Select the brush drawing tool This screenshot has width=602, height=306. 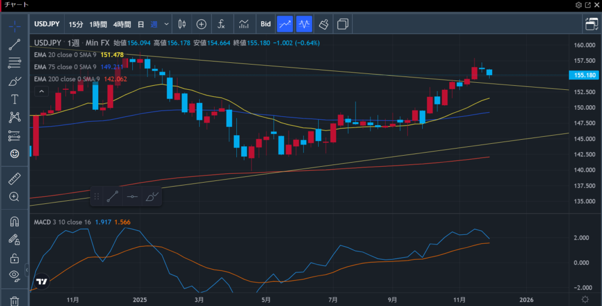tap(15, 81)
